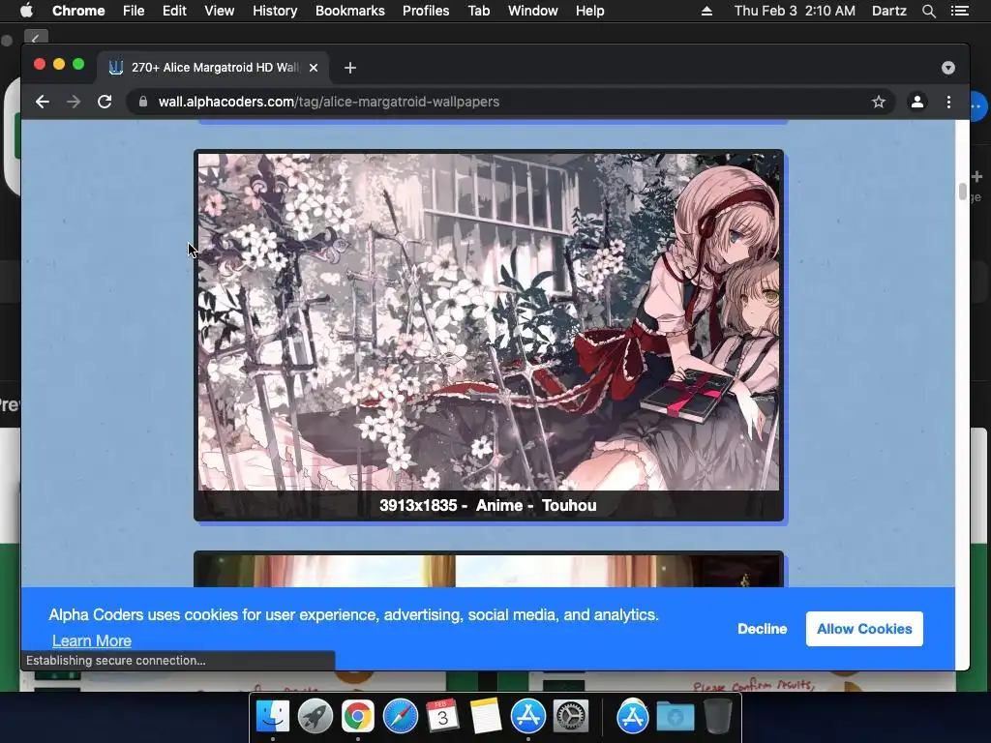Open the partially visible second wallpaper
Image resolution: width=991 pixels, height=743 pixels.
(489, 571)
